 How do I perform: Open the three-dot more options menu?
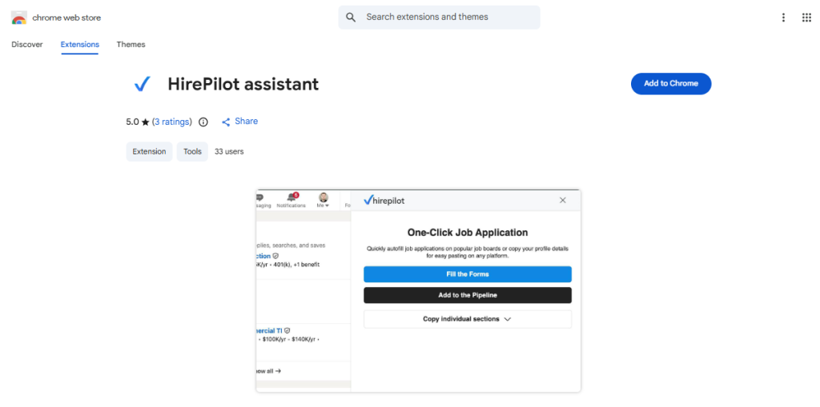[x=783, y=18]
